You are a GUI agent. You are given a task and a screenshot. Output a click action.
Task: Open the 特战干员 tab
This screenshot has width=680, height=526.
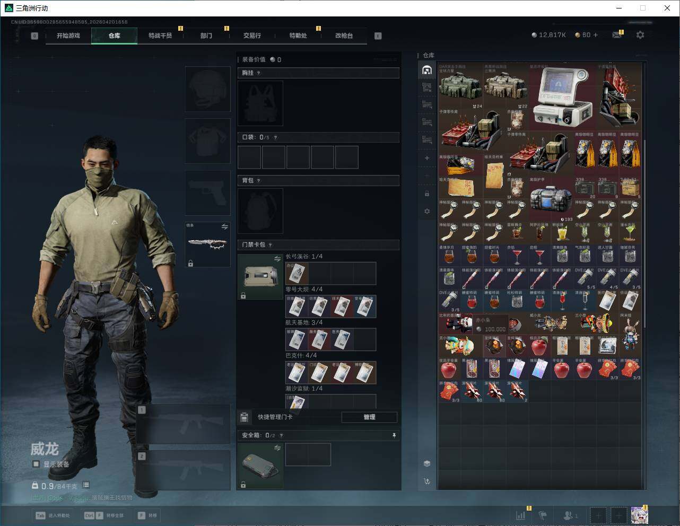pos(160,36)
